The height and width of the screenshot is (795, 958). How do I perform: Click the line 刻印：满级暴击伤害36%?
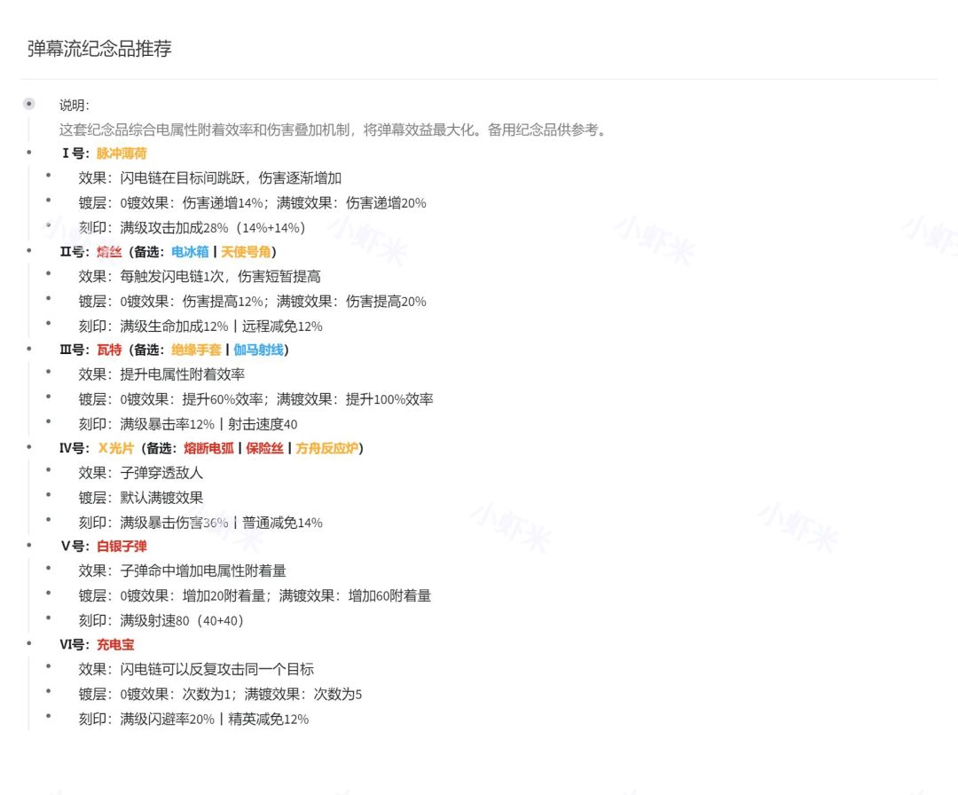point(200,523)
